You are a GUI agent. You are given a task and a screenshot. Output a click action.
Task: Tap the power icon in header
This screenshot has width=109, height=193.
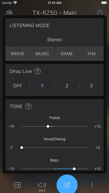click(99, 12)
